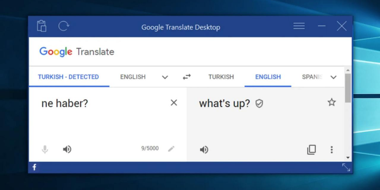Click the vertical scrollbar thumb
Image resolution: width=380 pixels, height=190 pixels.
[x=348, y=88]
